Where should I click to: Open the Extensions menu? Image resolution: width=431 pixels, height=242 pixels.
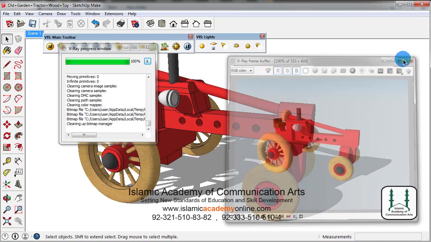tap(114, 14)
